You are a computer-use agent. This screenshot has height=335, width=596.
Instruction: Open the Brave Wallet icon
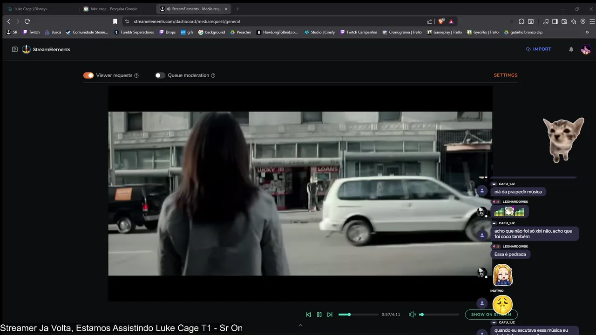pyautogui.click(x=564, y=21)
